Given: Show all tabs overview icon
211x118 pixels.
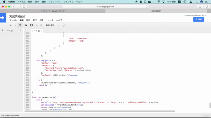Looking at the screenshot, I should pyautogui.click(x=207, y=7).
